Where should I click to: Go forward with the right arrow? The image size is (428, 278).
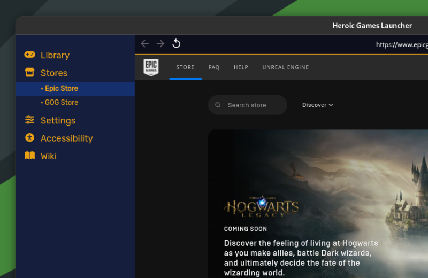[160, 43]
